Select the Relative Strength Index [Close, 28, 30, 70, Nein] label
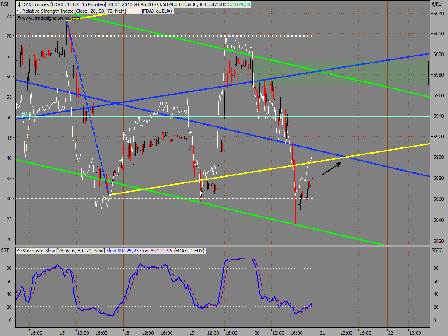The width and height of the screenshot is (448, 336). (x=74, y=11)
